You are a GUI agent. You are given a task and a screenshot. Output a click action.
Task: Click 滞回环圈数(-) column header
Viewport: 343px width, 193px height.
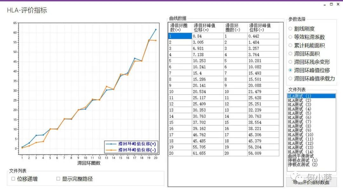[x=235, y=28]
